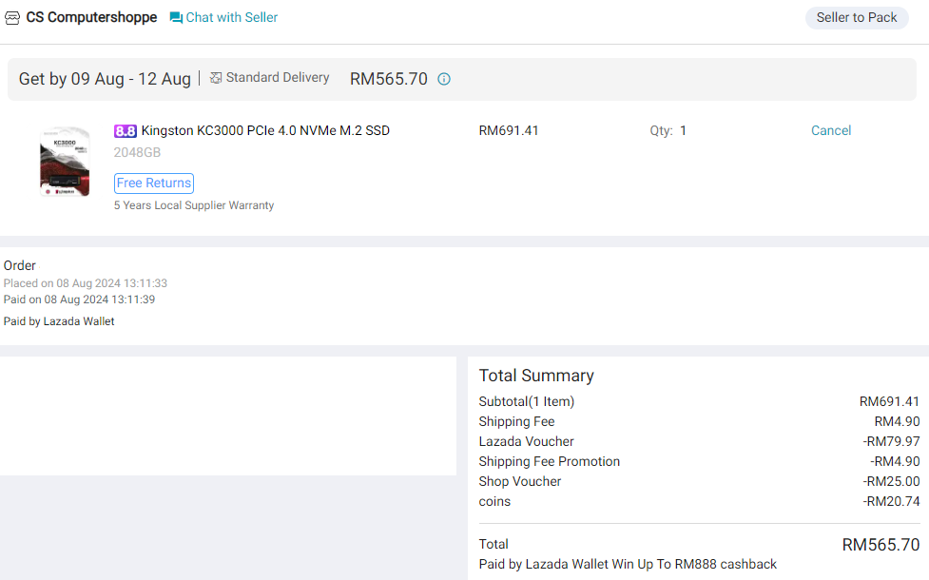Click the Free Returns badge
This screenshot has height=580, width=929.
pyautogui.click(x=154, y=183)
